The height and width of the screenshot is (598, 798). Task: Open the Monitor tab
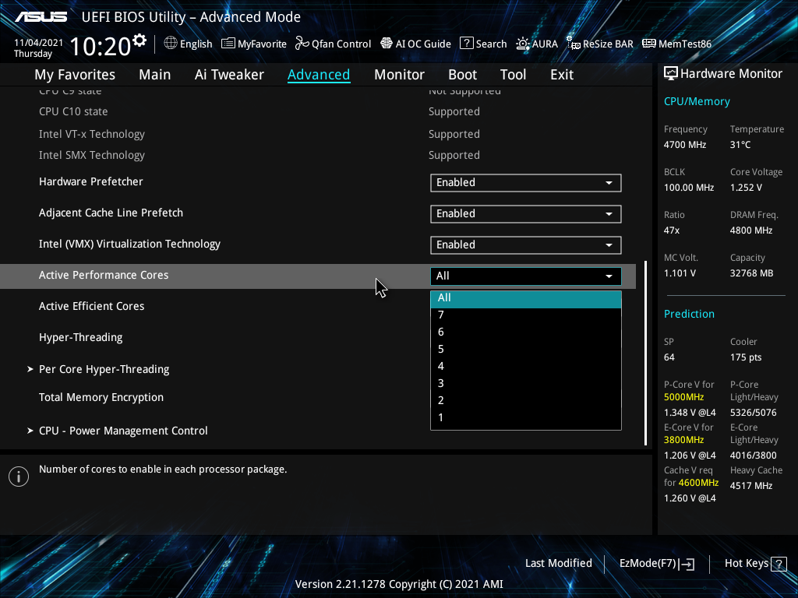pos(399,75)
